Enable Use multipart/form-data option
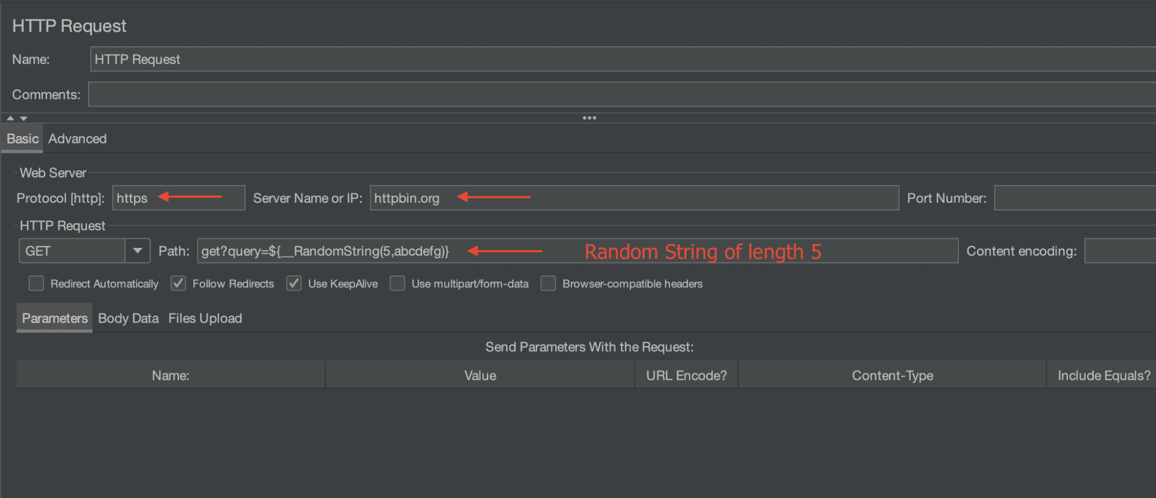Screen dimensions: 1156x498 click(397, 283)
